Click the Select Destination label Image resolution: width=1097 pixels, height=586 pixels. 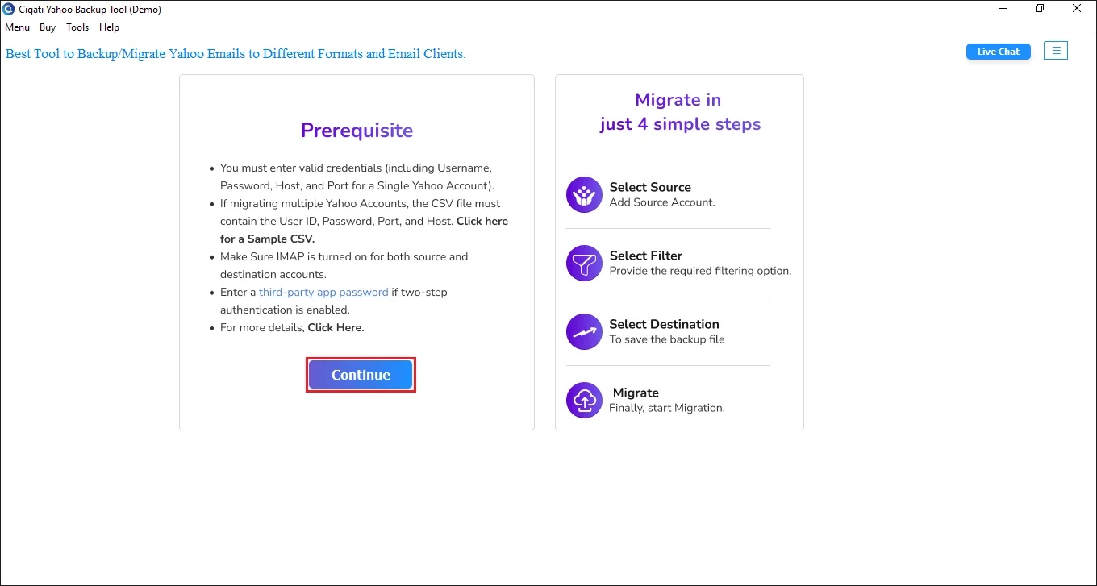point(665,324)
